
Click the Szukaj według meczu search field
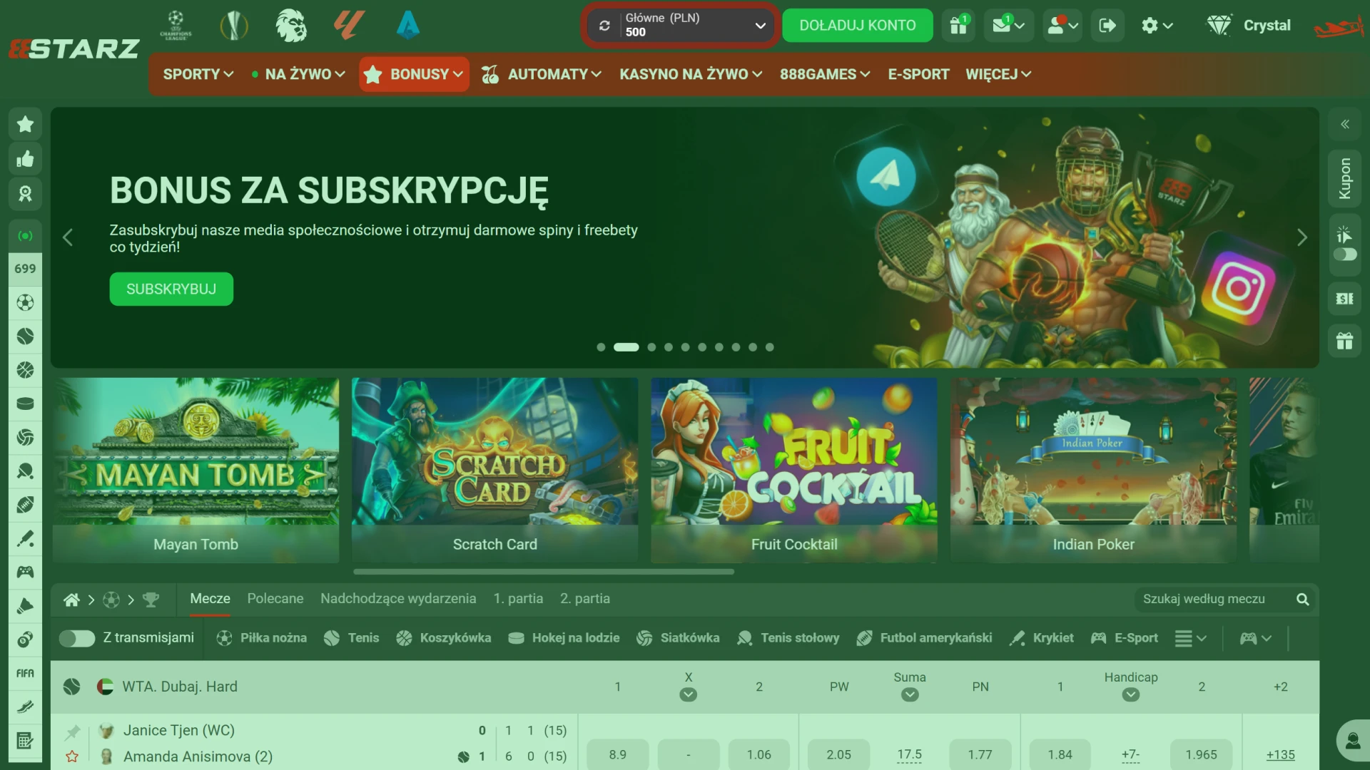tap(1213, 599)
